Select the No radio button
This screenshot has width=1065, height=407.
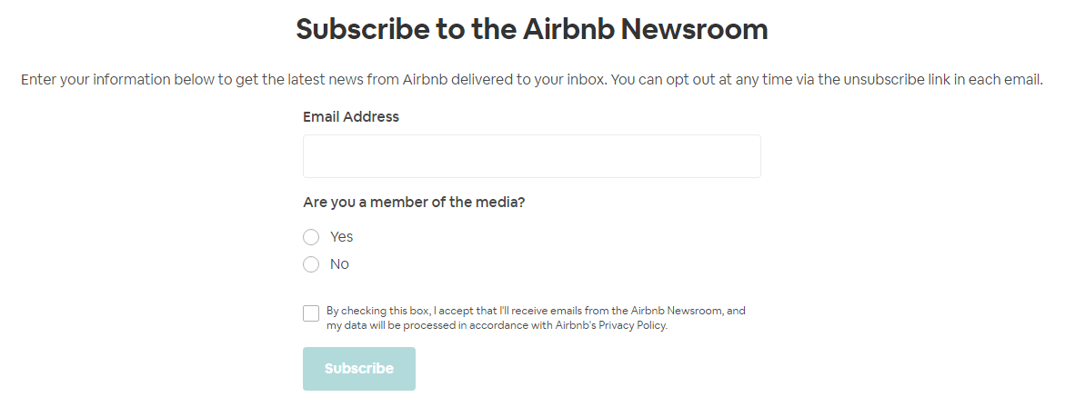pyautogui.click(x=311, y=264)
